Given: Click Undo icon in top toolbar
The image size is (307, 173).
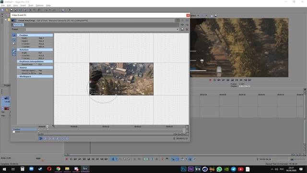Looking at the screenshot, I should 46,10.
